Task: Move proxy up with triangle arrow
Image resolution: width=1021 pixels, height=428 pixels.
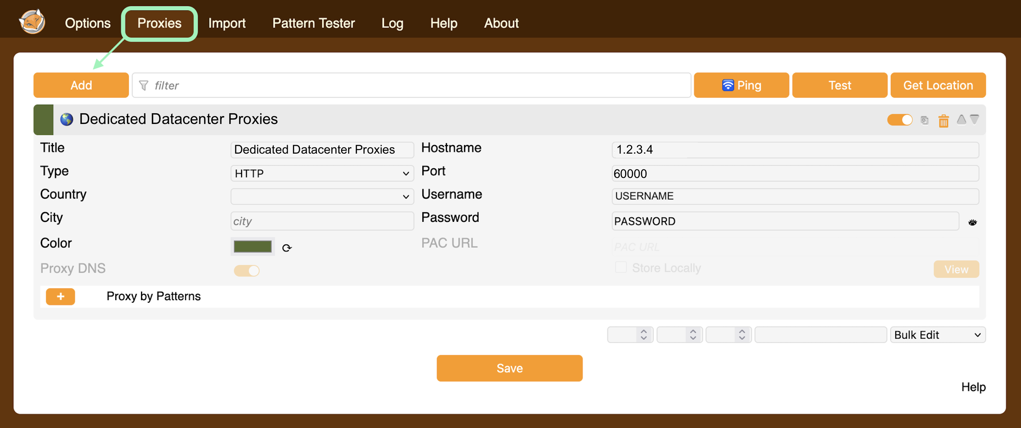Action: (961, 119)
